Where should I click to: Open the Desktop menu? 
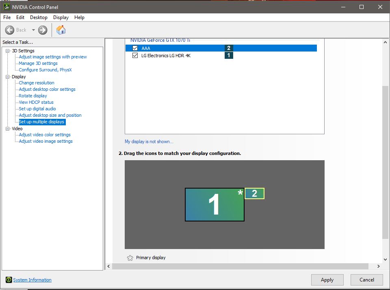point(39,17)
